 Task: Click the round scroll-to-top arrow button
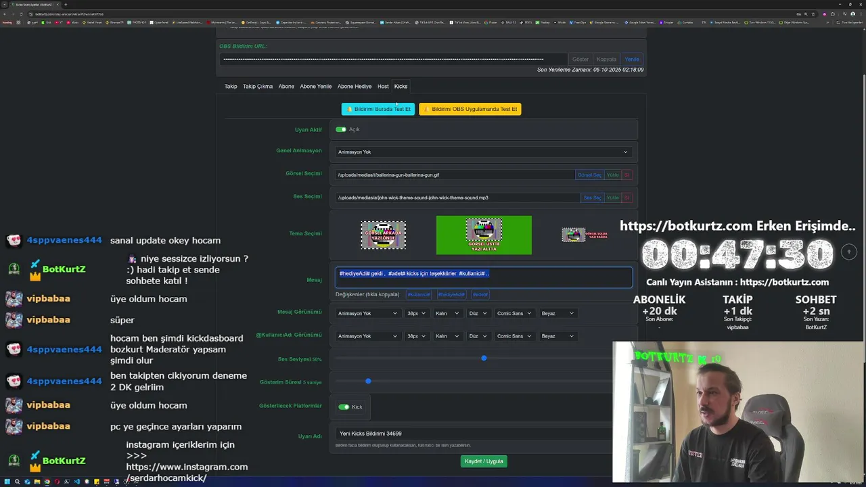coord(849,252)
